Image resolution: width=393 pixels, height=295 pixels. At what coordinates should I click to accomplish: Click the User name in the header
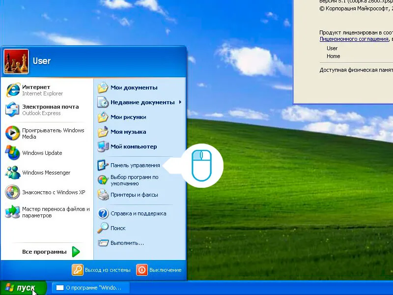[x=42, y=61]
